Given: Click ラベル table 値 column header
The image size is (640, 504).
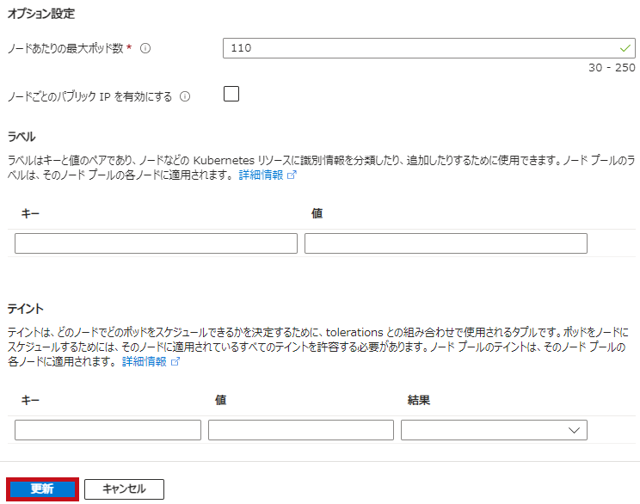Looking at the screenshot, I should point(317,213).
